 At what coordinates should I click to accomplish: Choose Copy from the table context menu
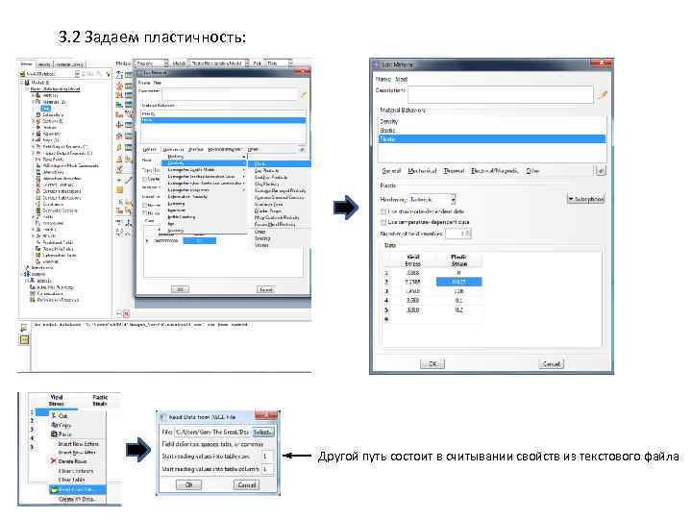point(78,425)
